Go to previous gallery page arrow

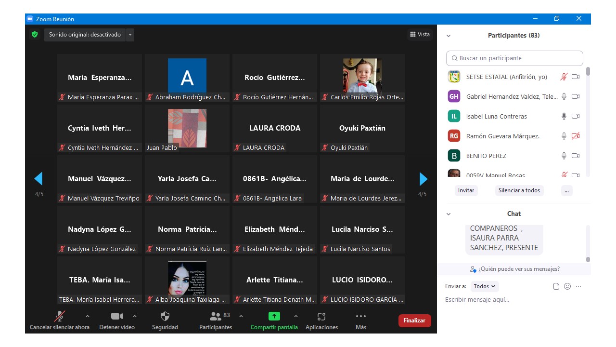point(38,179)
